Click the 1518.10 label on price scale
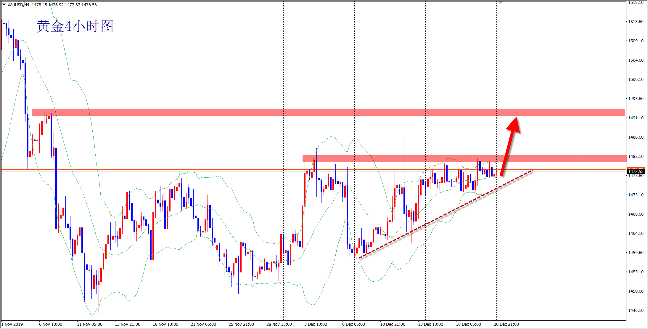The width and height of the screenshot is (648, 329). click(636, 3)
